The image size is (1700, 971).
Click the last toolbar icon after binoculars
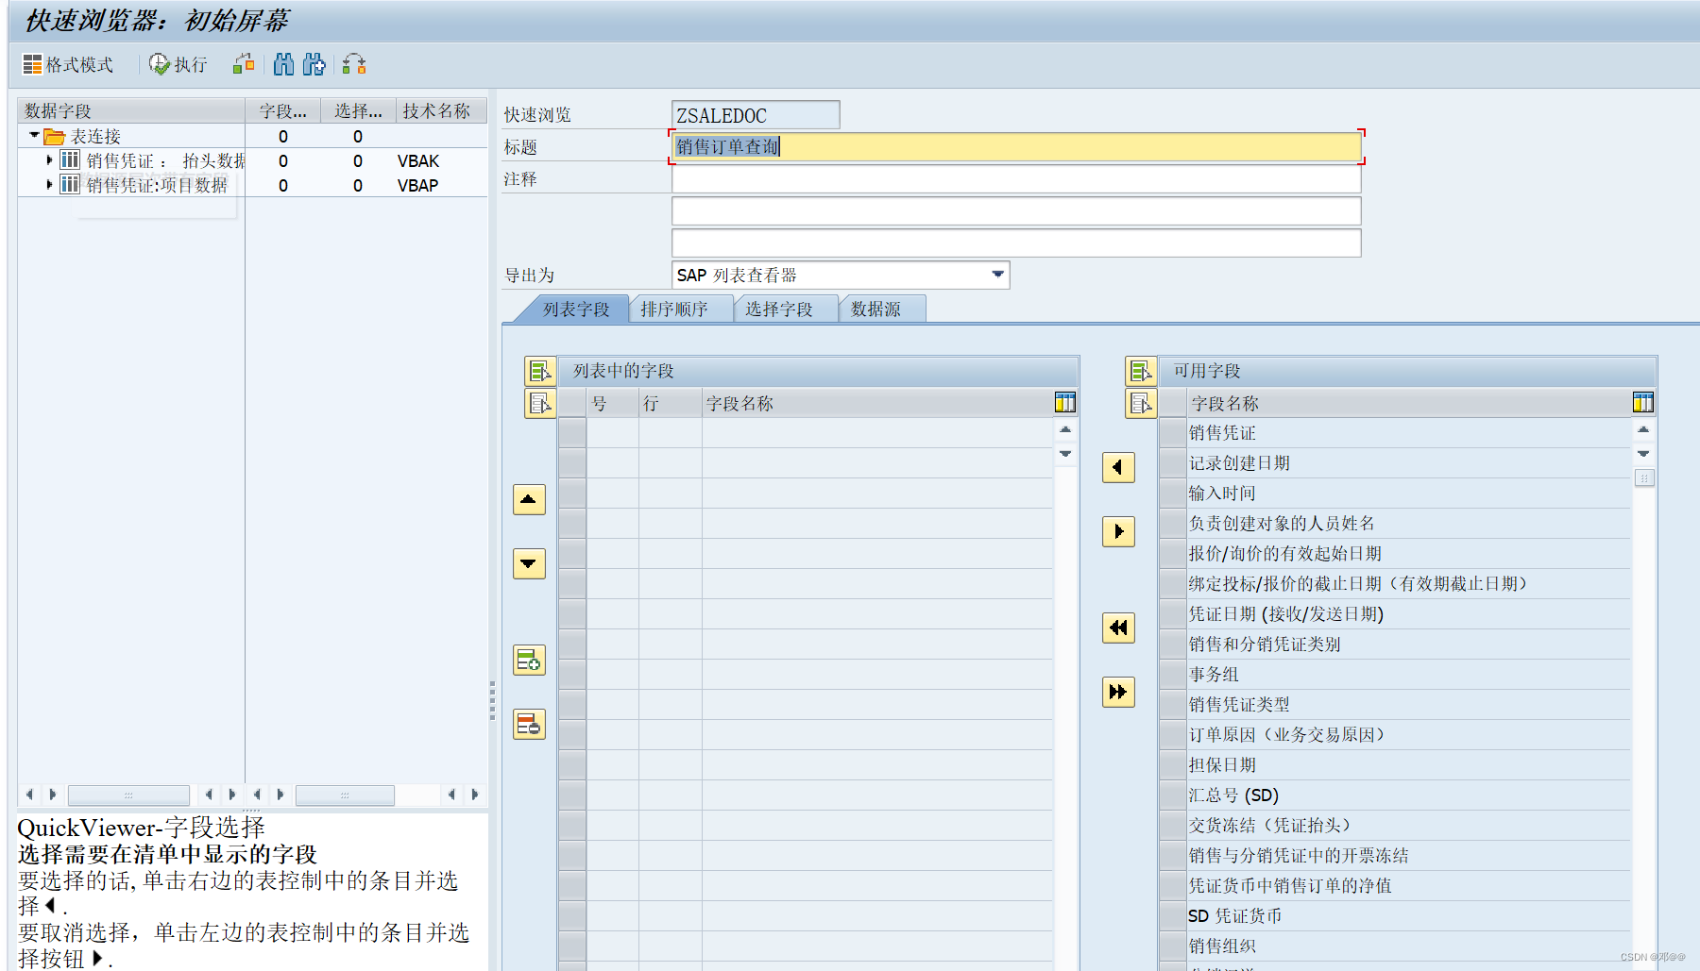pyautogui.click(x=354, y=64)
